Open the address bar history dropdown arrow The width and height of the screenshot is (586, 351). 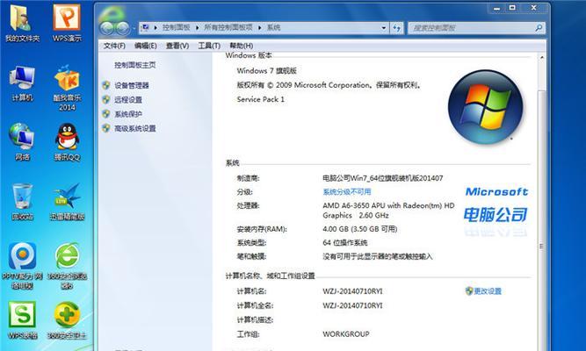[383, 27]
